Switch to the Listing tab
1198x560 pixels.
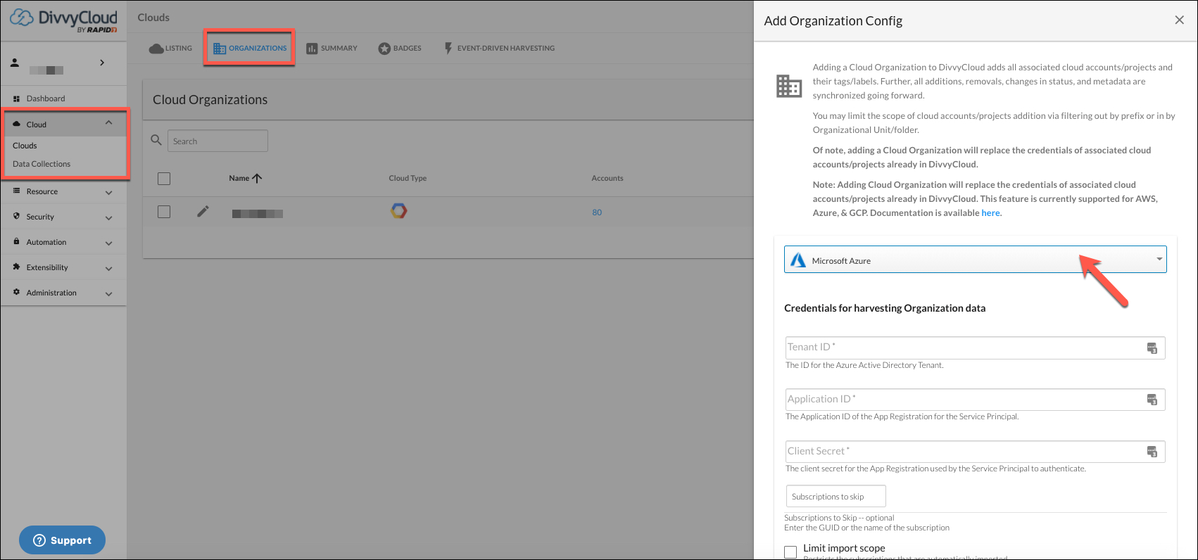170,49
